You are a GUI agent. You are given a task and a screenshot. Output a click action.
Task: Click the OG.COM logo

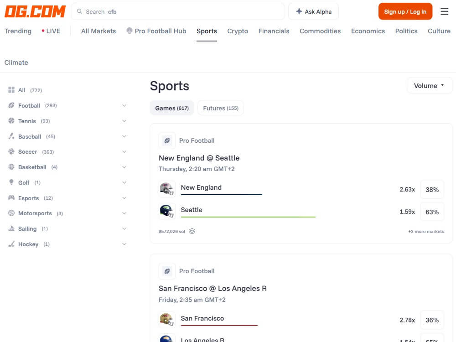[x=35, y=12]
